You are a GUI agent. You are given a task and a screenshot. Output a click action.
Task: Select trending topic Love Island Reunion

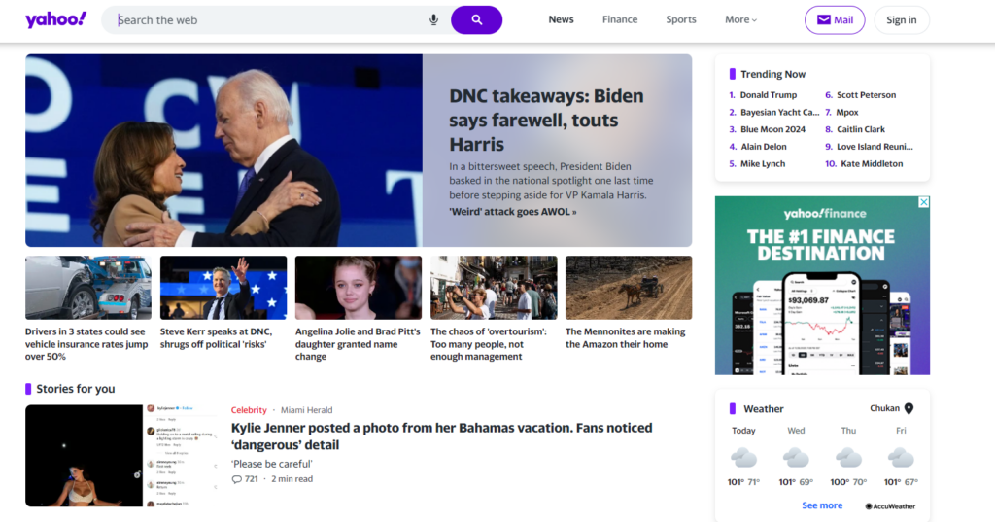click(875, 147)
